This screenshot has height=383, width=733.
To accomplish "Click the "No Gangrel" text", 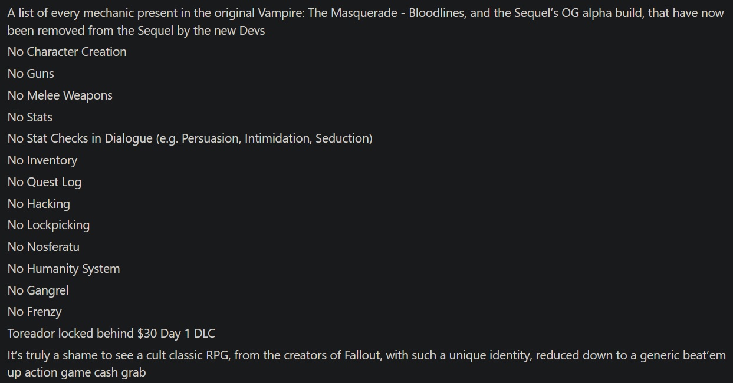I will (x=38, y=290).
